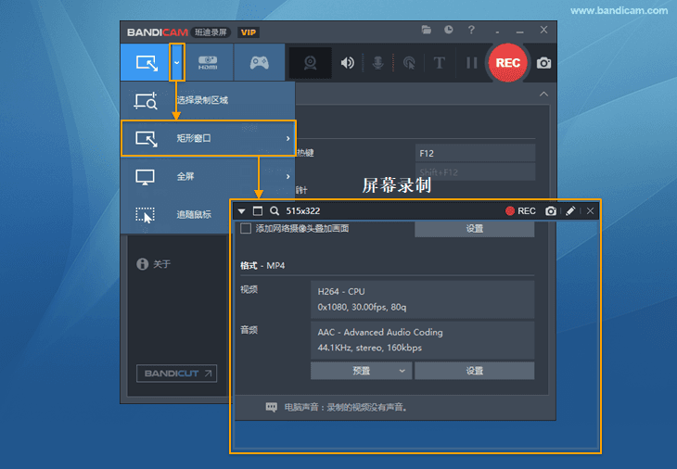Click the BANDICAM logo in title bar
This screenshot has width=677, height=469.
158,32
